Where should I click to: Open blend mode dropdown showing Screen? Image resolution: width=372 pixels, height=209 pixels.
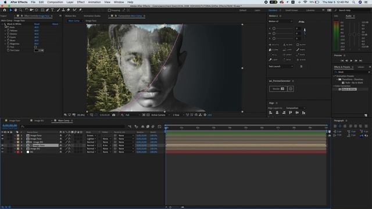[x=91, y=135]
